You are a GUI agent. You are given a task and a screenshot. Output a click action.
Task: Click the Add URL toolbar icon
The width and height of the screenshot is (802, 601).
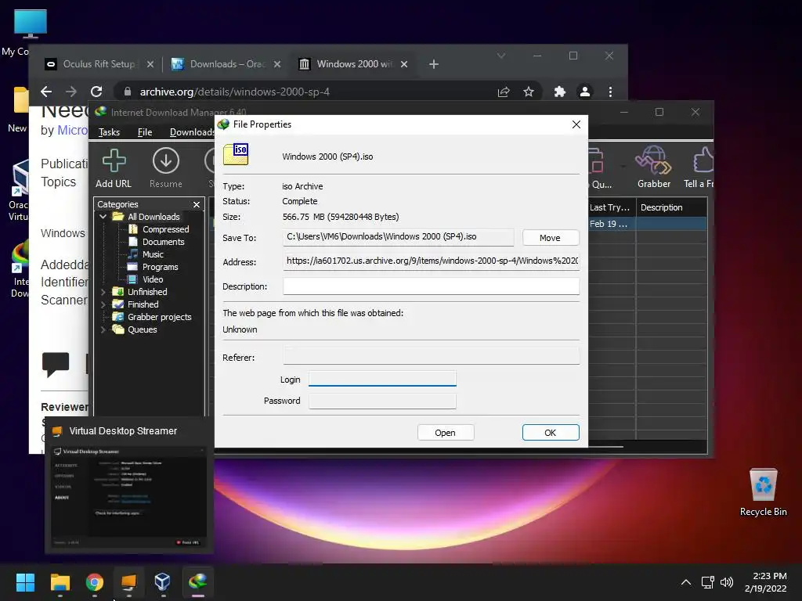tap(114, 167)
